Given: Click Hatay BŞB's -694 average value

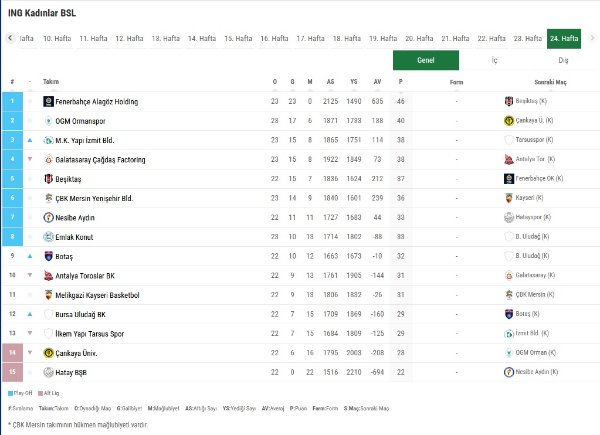Looking at the screenshot, I should click(x=377, y=372).
